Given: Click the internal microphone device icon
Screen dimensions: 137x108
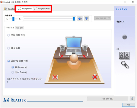Looking at the screenshot, I should 125,65.
